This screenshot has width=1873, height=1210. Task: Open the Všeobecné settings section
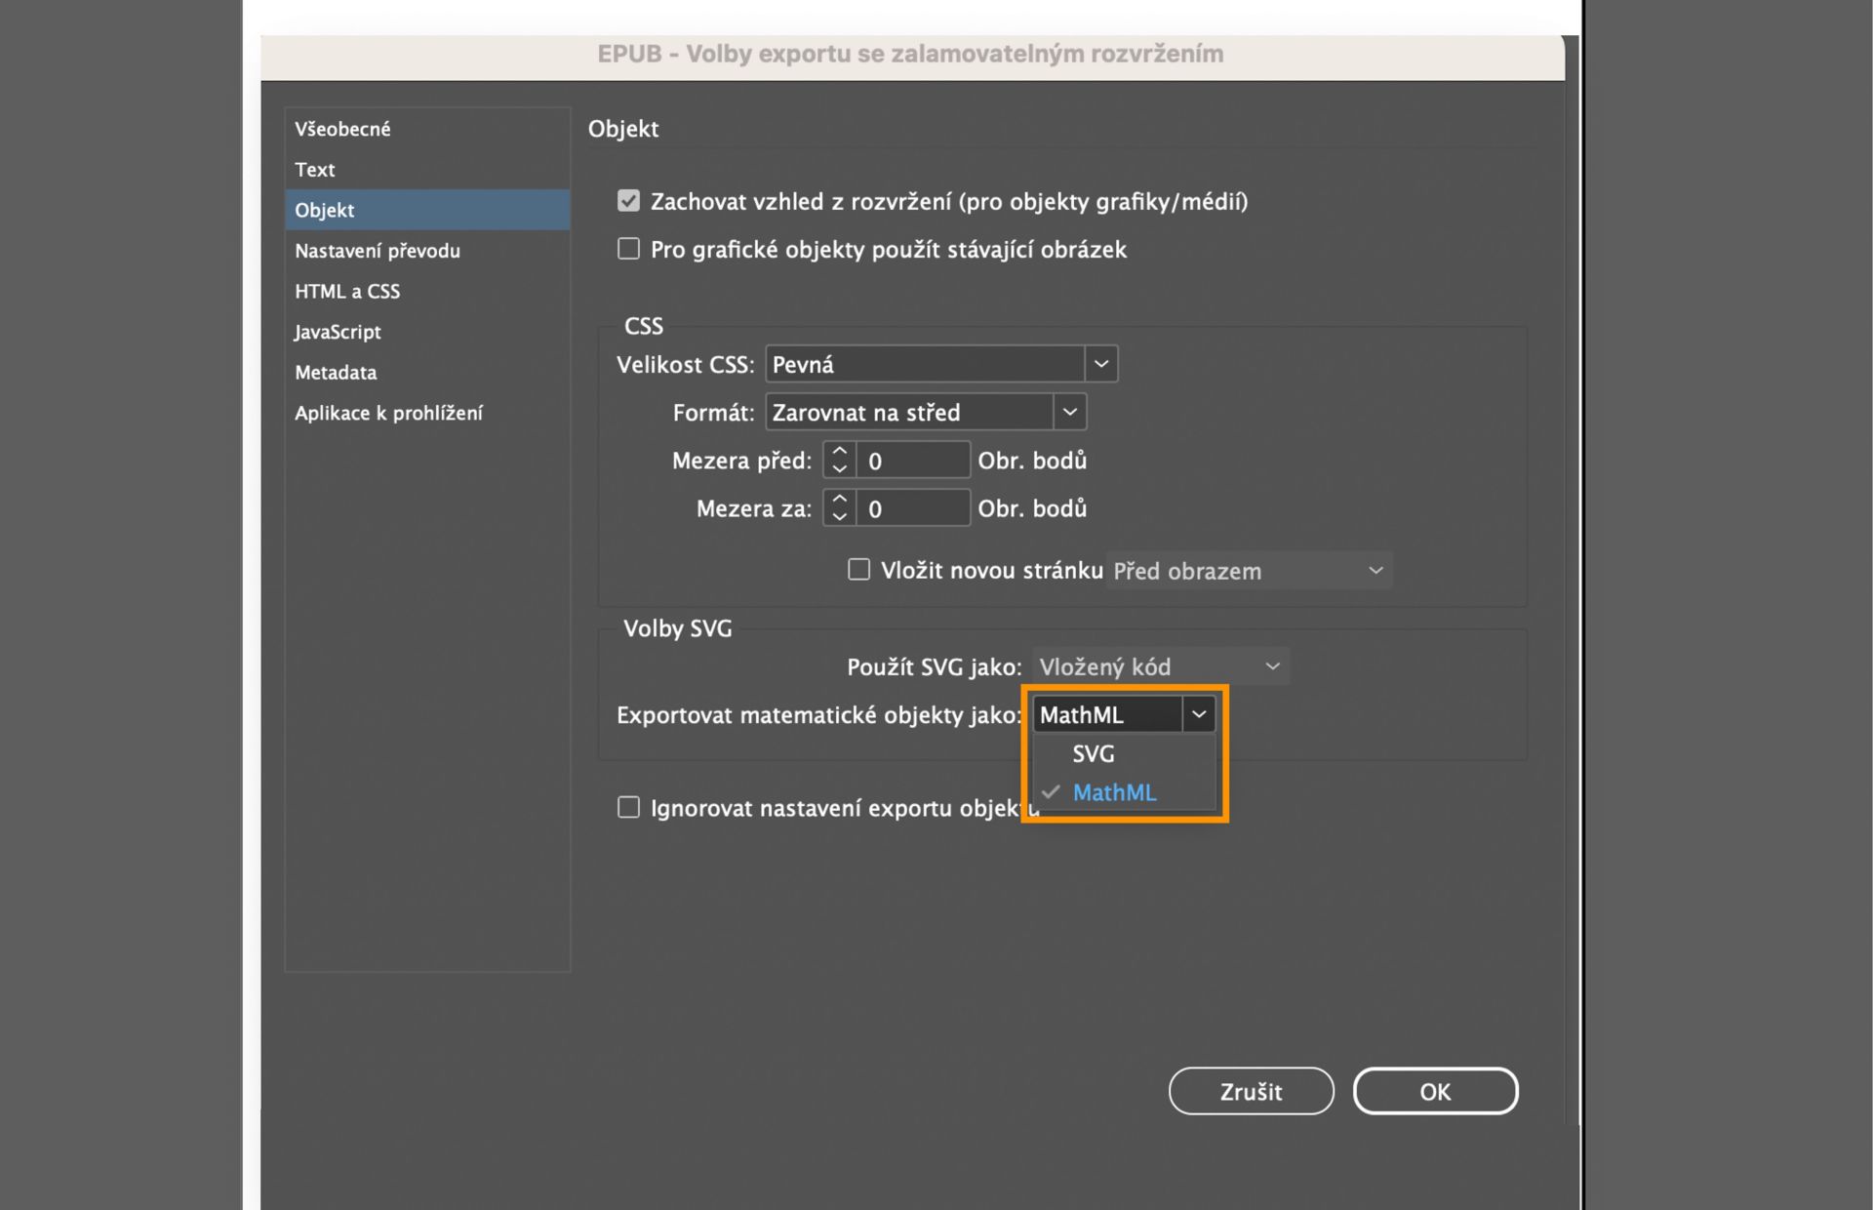pos(342,129)
